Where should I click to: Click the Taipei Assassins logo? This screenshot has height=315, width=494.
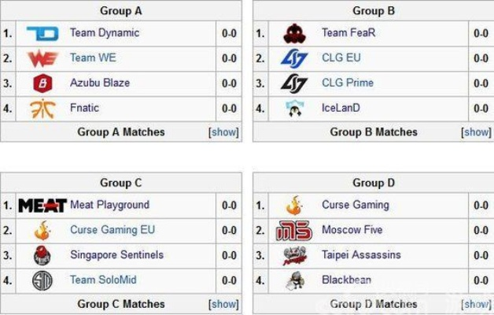pos(294,256)
